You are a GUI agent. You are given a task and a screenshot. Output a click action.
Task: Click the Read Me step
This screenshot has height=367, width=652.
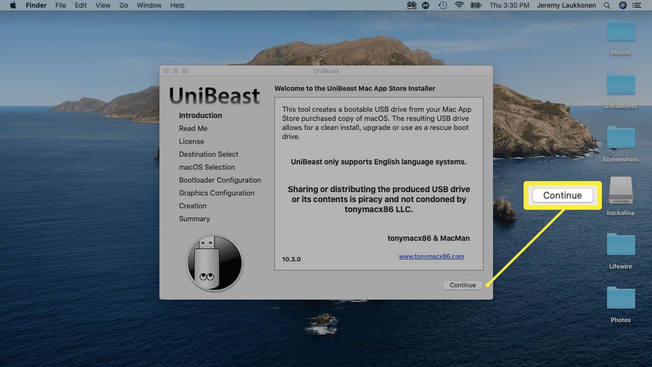[x=193, y=128]
